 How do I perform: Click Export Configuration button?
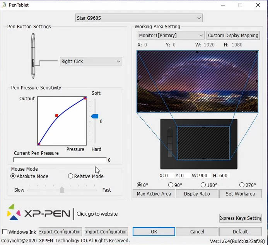click(x=60, y=232)
